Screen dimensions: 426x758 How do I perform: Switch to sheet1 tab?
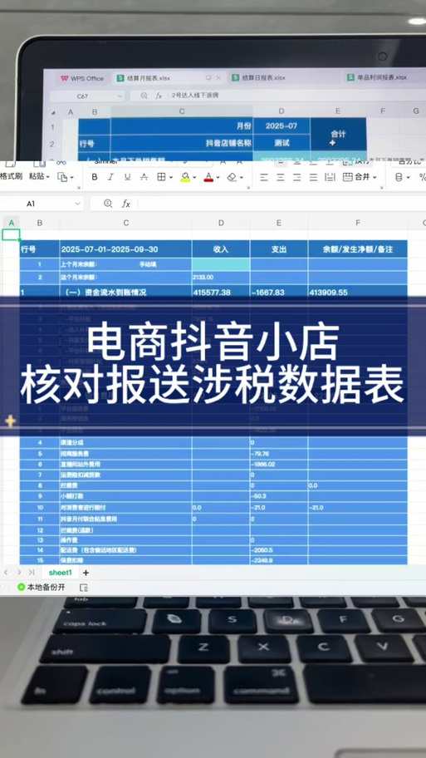[61, 573]
